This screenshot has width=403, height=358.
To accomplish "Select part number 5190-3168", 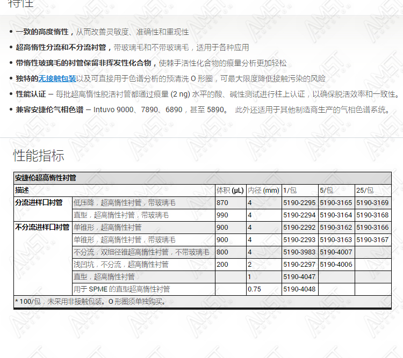I will (372, 215).
